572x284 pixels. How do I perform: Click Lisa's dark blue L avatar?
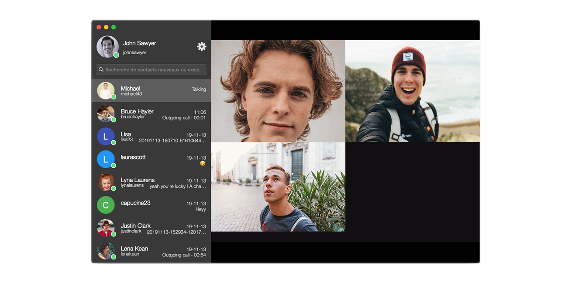tap(106, 136)
